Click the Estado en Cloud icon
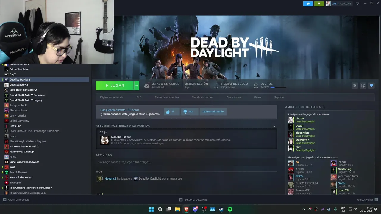Viewport: 381px width, 214px height. pos(147,86)
